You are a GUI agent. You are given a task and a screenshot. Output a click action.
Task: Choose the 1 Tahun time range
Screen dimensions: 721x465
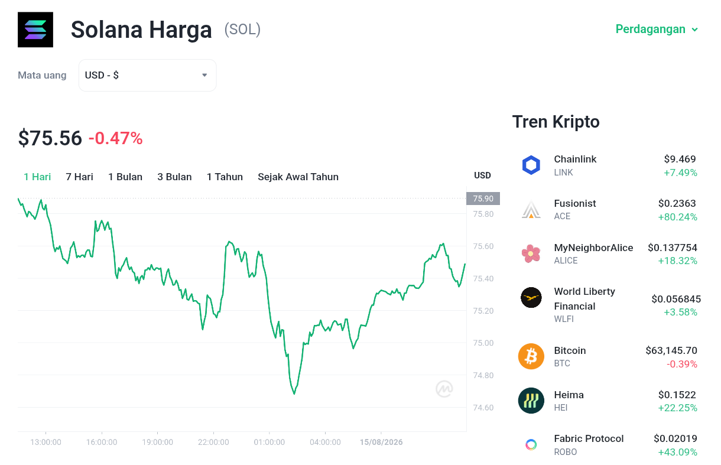point(225,177)
